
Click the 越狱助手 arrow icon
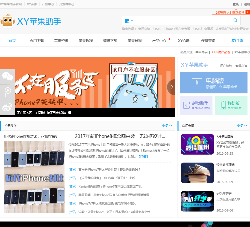(186, 105)
